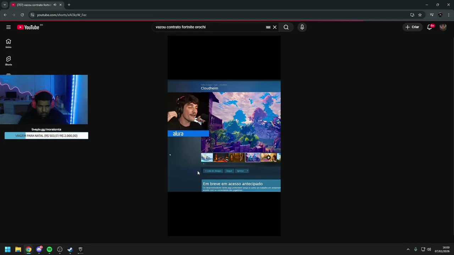Open Steam from the taskbar
This screenshot has height=255, width=454.
point(70,249)
